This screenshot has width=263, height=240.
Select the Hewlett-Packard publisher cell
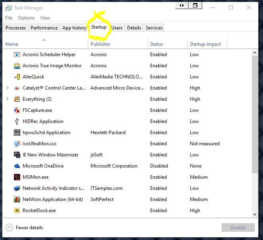coord(108,133)
